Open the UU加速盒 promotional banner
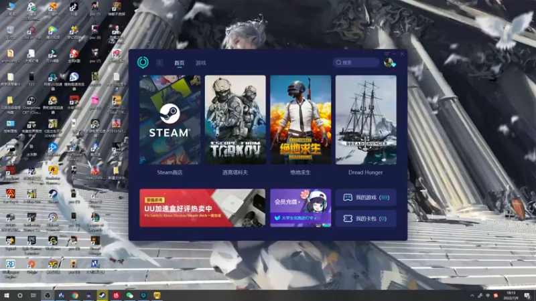The height and width of the screenshot is (301, 536). click(x=202, y=208)
